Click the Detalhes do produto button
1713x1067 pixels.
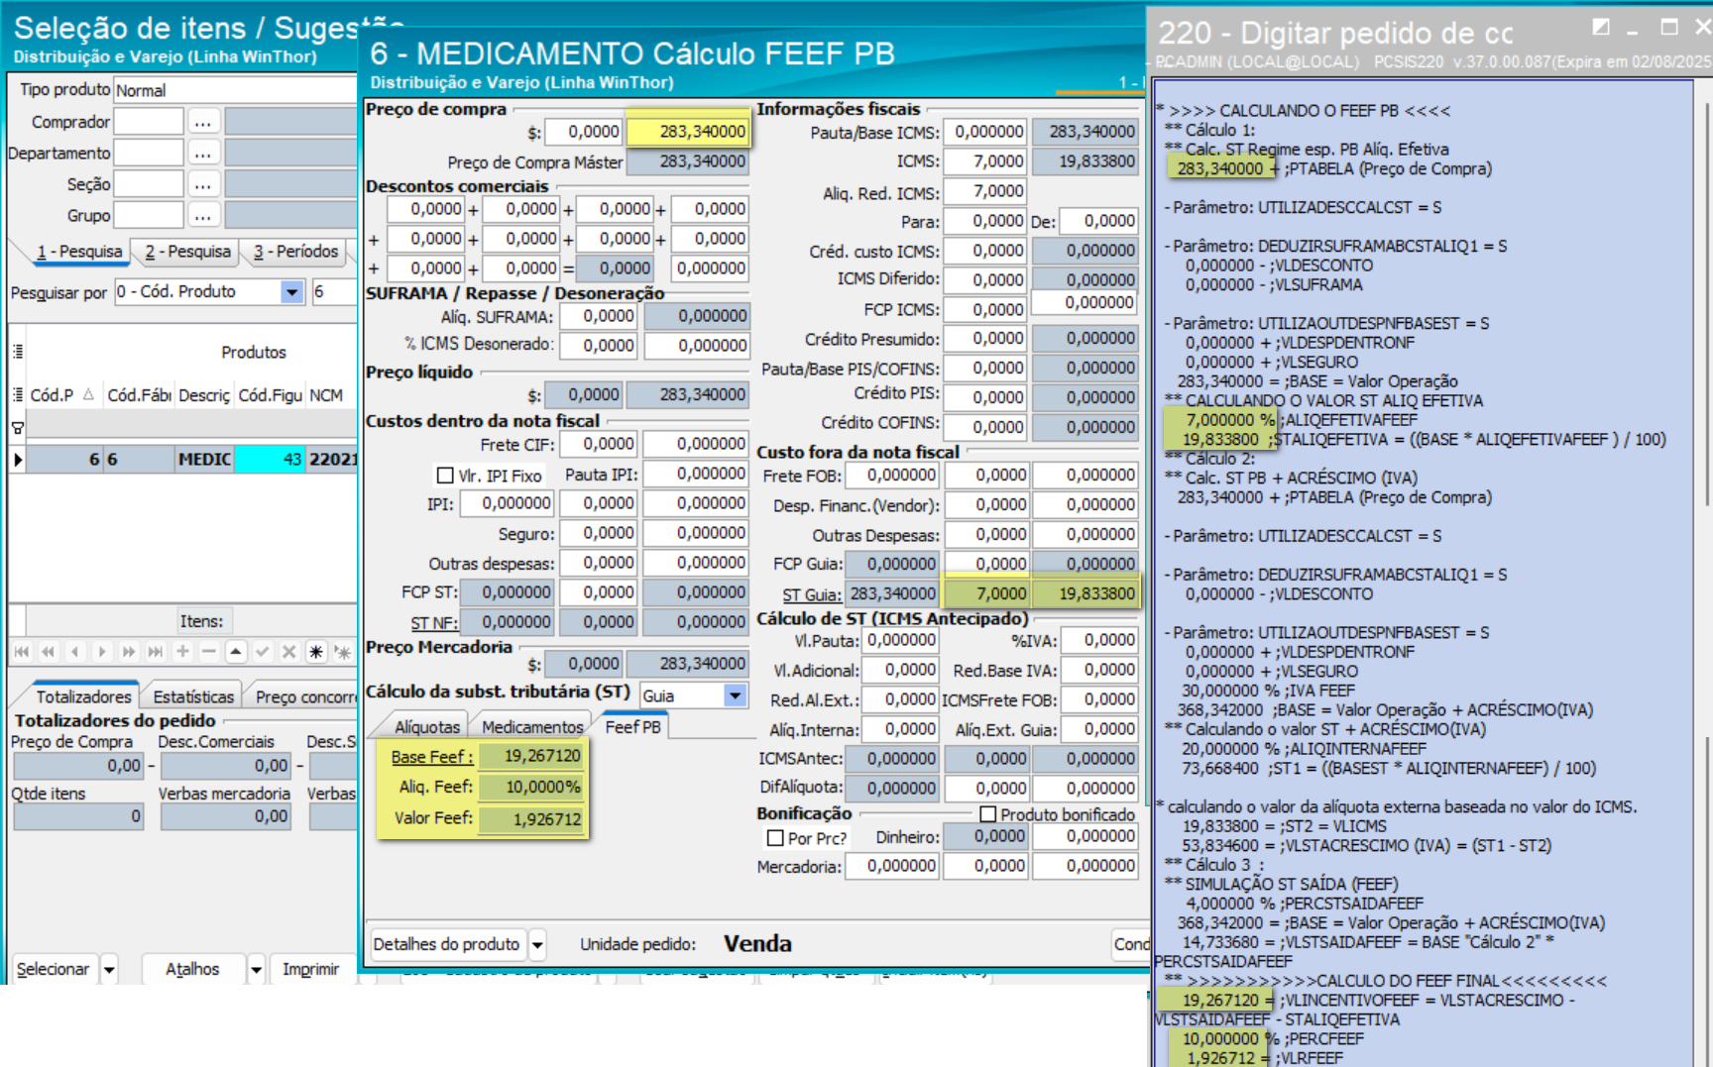tap(446, 944)
